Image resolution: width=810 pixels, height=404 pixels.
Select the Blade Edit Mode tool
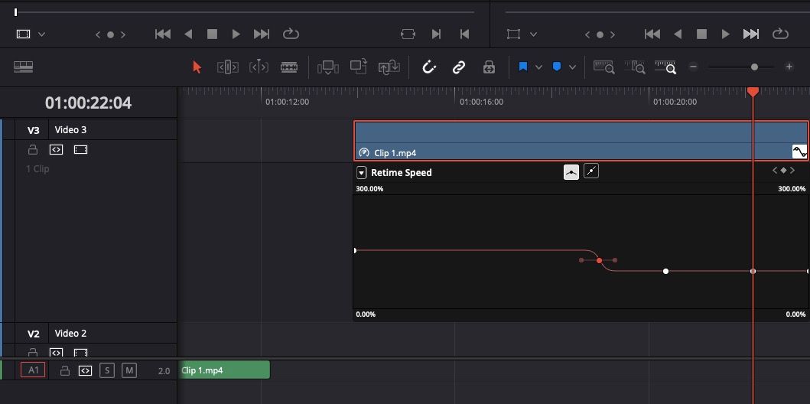[x=289, y=67]
